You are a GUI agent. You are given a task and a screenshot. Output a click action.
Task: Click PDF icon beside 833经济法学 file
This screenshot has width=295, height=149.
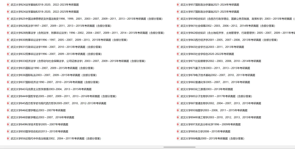[x=8, y=61]
